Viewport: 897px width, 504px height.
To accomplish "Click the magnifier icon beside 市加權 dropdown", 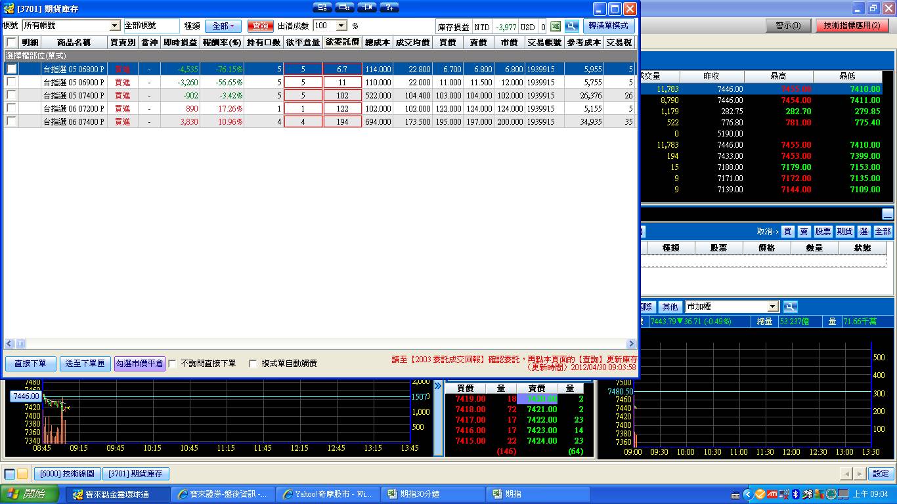I will point(790,306).
